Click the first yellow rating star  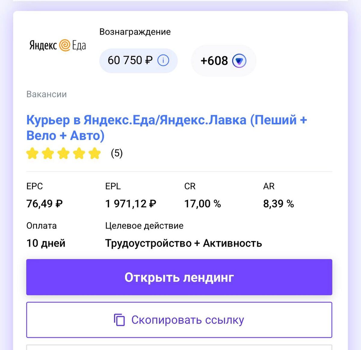tap(32, 153)
